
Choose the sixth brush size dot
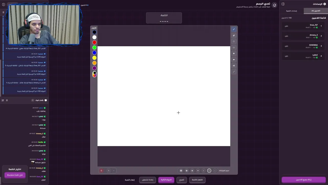[187, 171]
